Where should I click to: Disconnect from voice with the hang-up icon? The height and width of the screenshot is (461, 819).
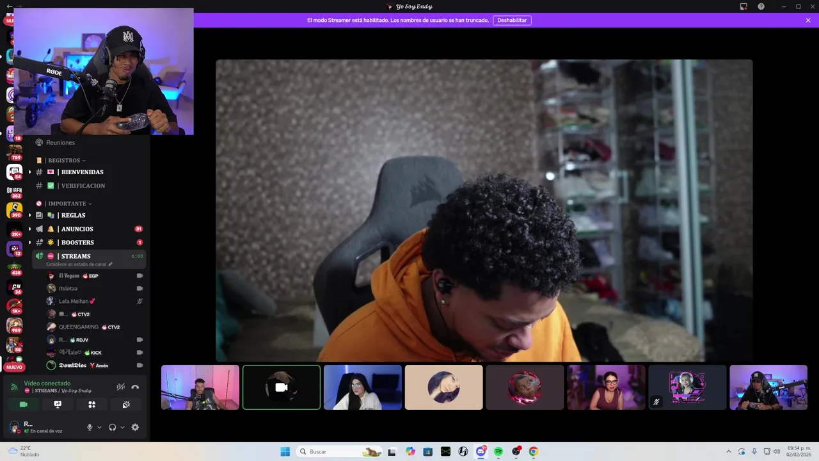point(135,387)
